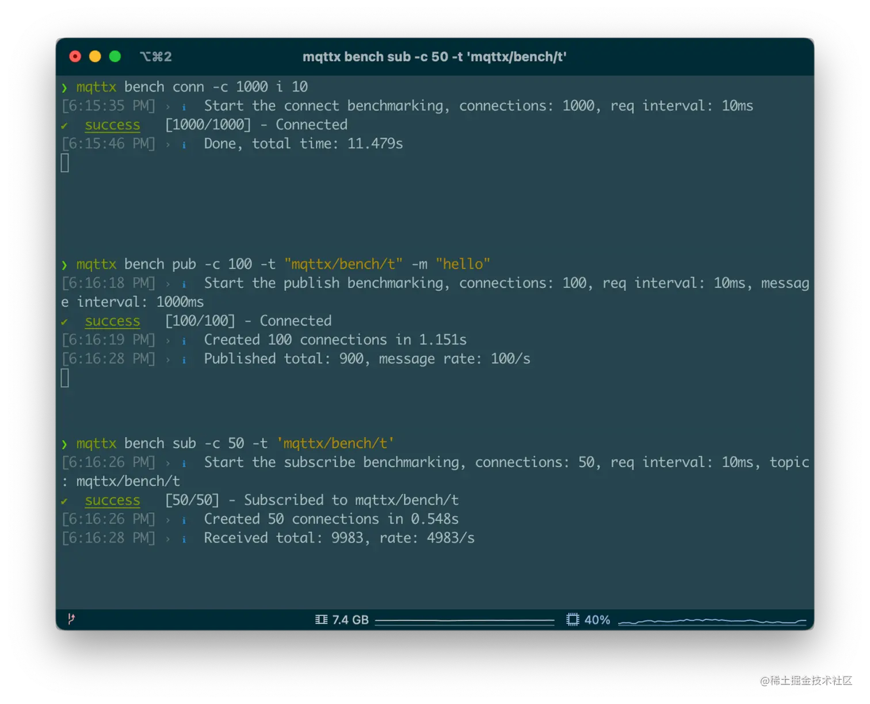Click the info icon on the connect benchmarking line
Viewport: 870px width, 704px height.
coord(184,106)
